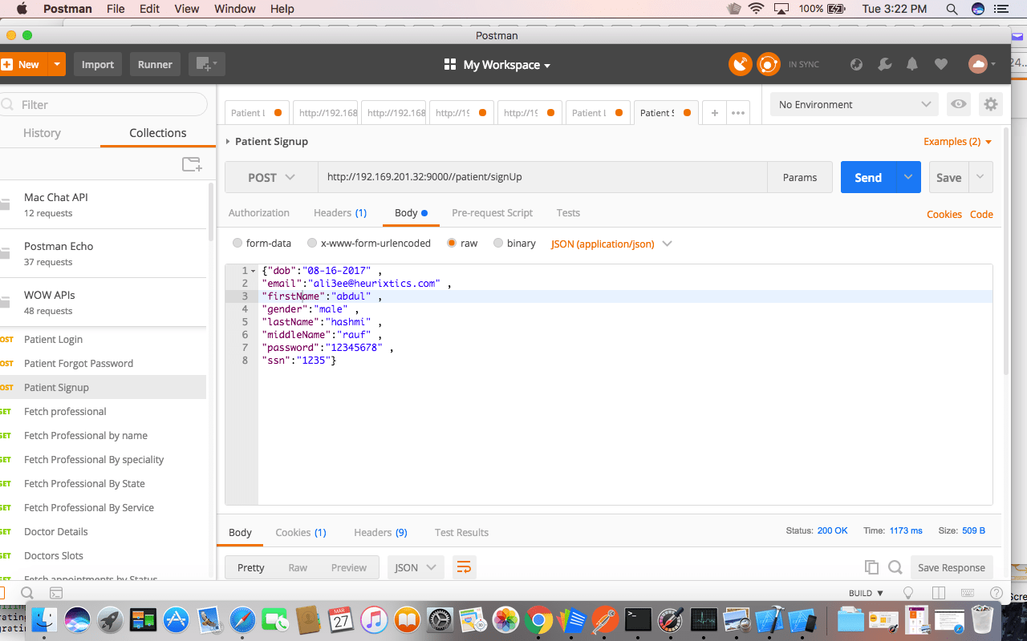Image resolution: width=1027 pixels, height=641 pixels.
Task: Click the lightbulb icon in status bar
Action: (908, 593)
